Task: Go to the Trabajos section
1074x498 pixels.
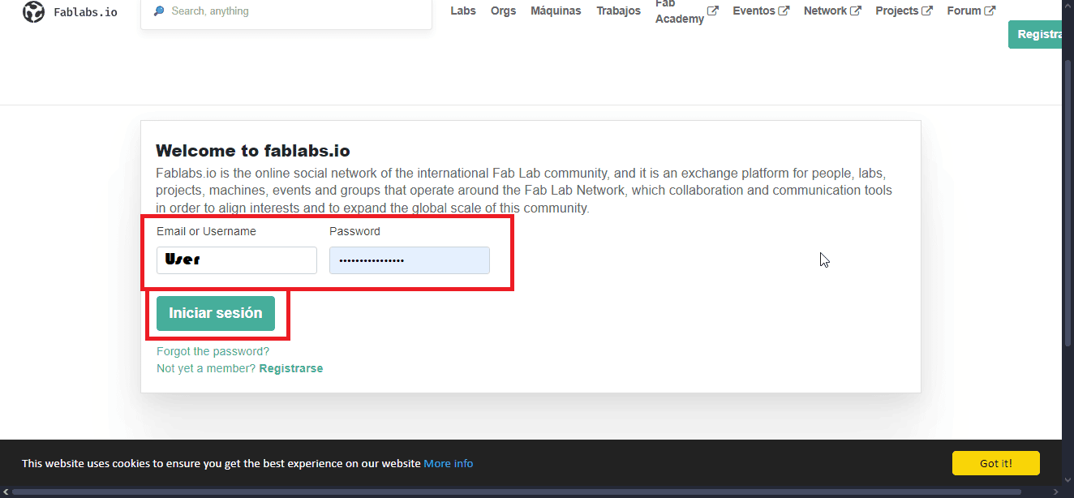Action: coord(618,11)
